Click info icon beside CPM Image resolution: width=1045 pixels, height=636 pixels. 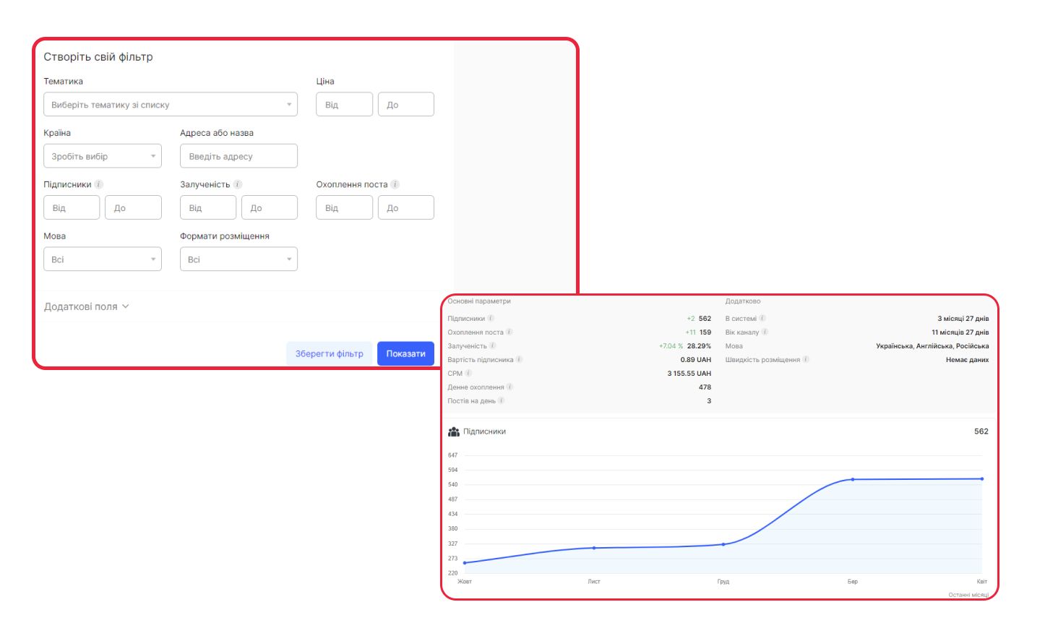point(468,373)
